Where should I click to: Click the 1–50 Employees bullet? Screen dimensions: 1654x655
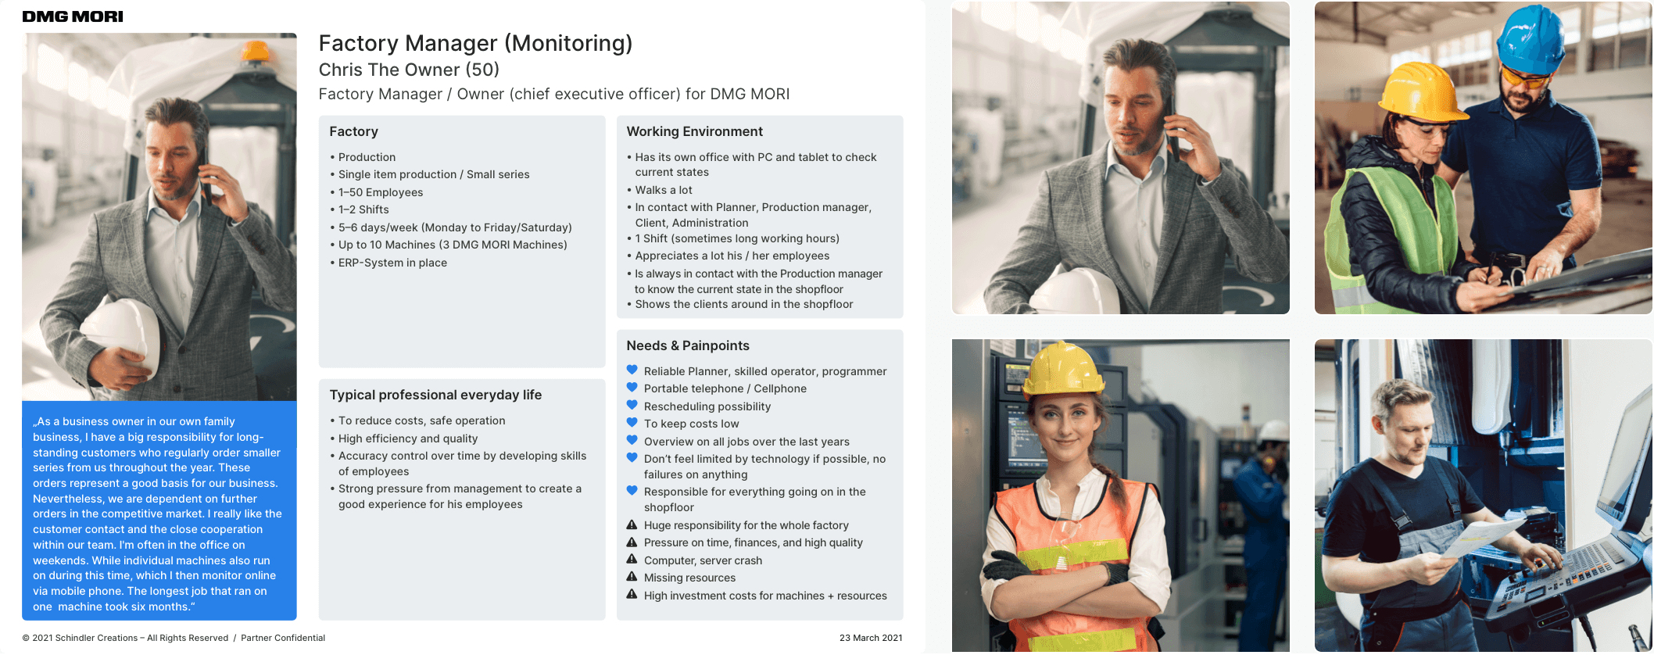377,192
